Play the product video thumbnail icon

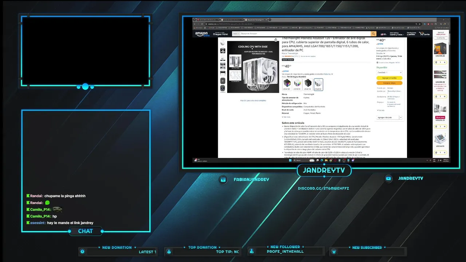[223, 88]
